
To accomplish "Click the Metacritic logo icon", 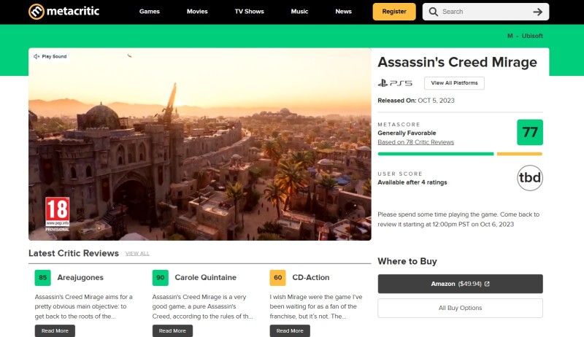I will point(36,12).
